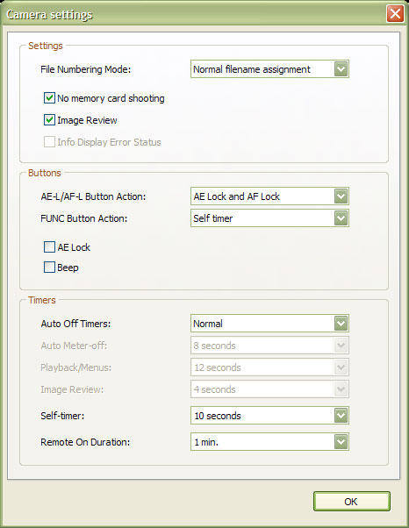
Task: Open the FUNC Button Action dropdown arrow
Action: click(341, 218)
